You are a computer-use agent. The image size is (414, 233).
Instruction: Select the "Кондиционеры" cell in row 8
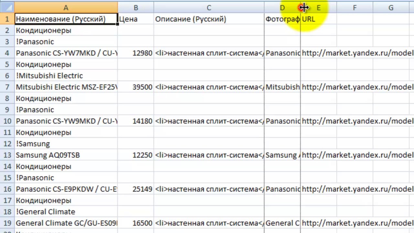66,98
